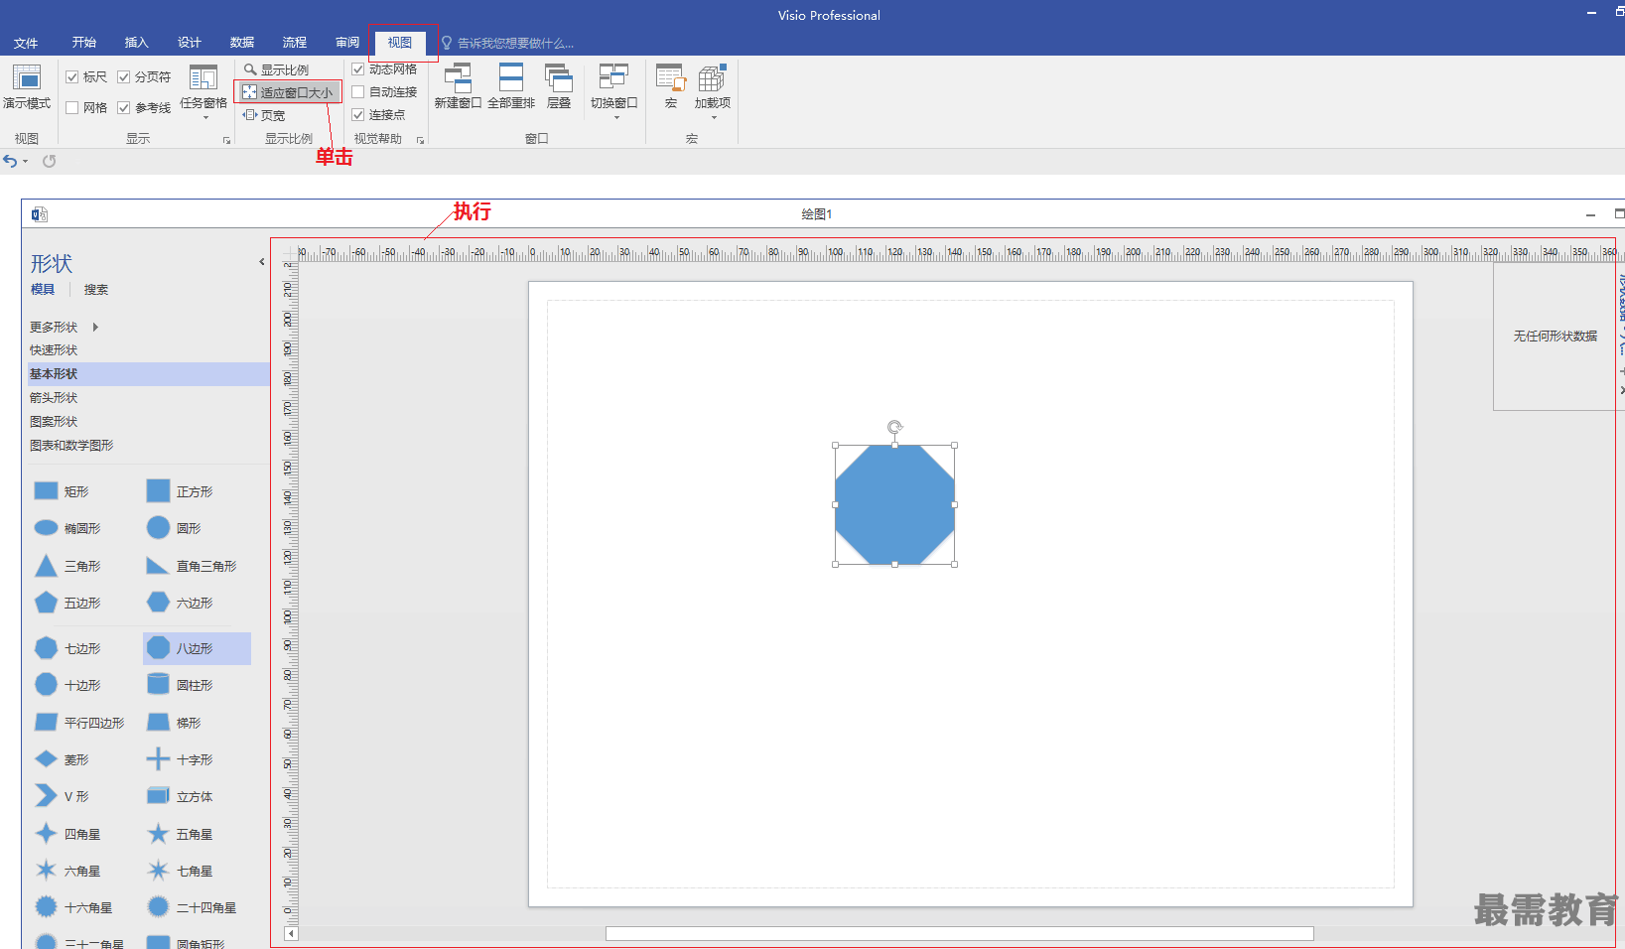
Task: Toggle the 连接点 connection points checkbox
Action: click(x=358, y=115)
